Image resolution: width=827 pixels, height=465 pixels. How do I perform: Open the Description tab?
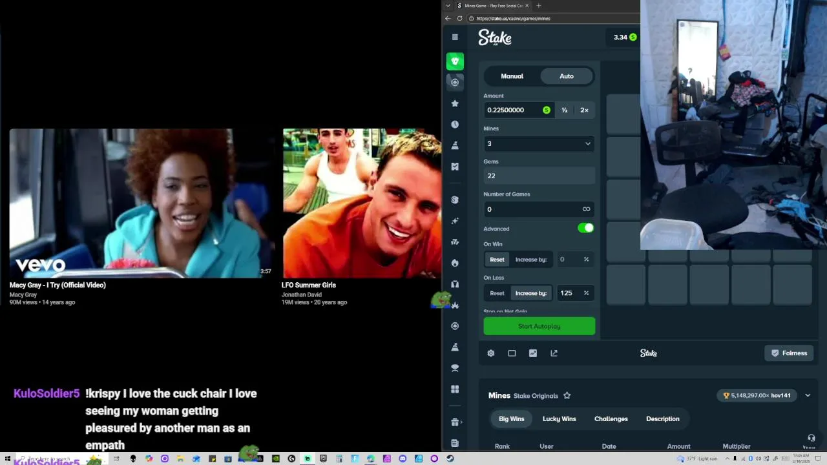663,418
